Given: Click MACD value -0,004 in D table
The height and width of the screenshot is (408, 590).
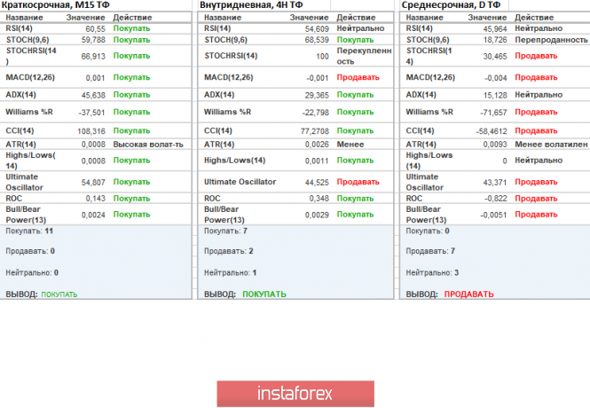Looking at the screenshot, I should 496,78.
